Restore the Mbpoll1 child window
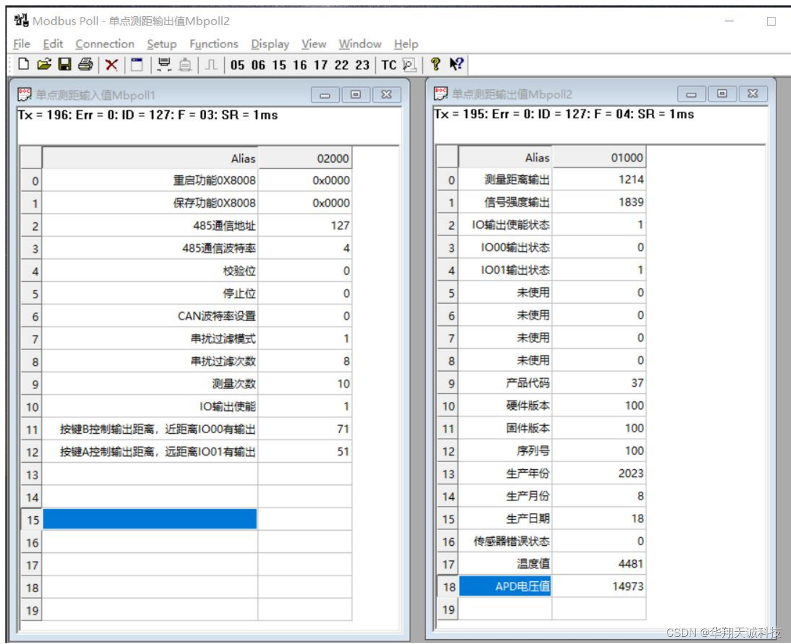This screenshot has height=644, width=791. 355,95
